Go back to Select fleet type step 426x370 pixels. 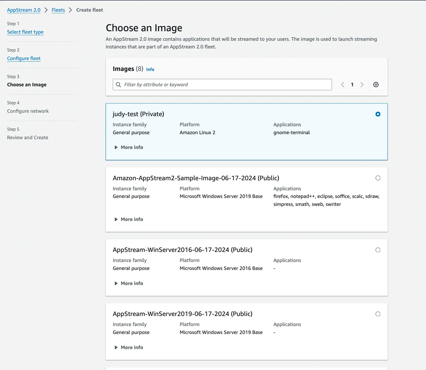[x=25, y=32]
